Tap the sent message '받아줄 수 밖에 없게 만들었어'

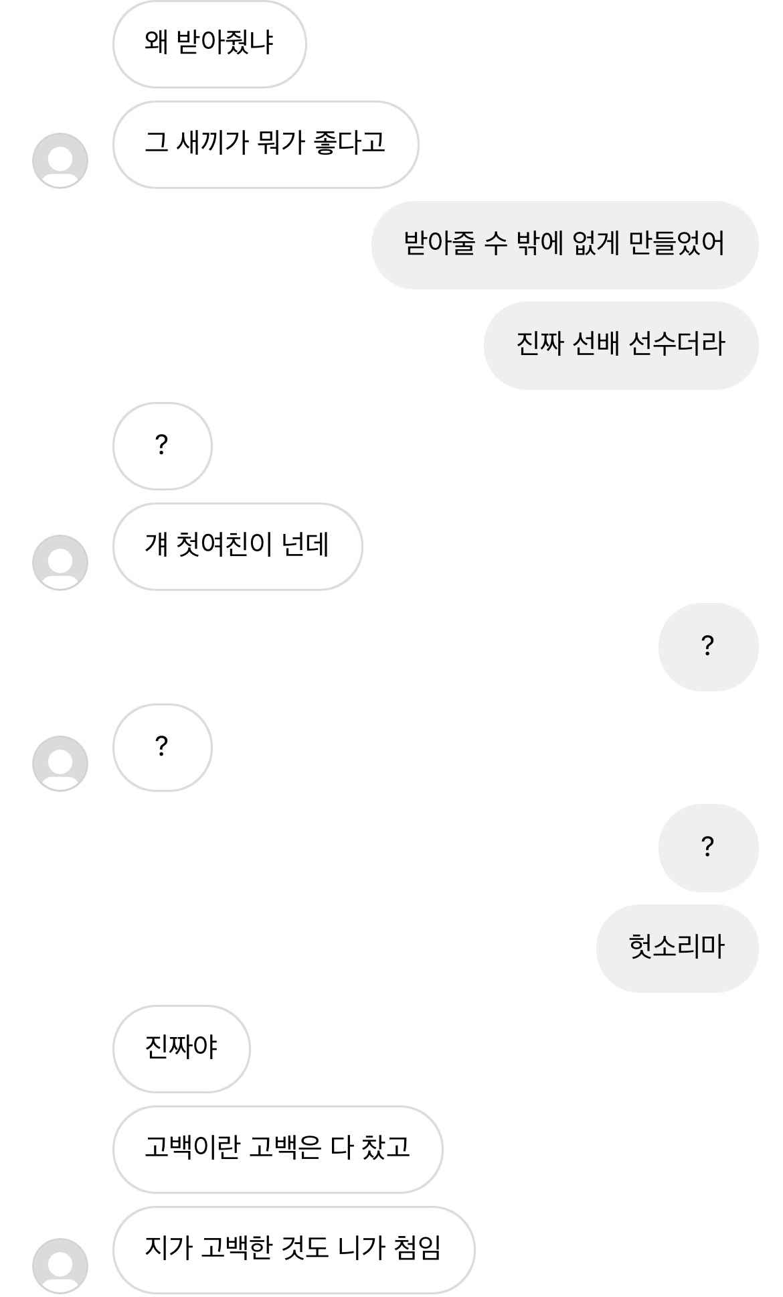point(564,245)
